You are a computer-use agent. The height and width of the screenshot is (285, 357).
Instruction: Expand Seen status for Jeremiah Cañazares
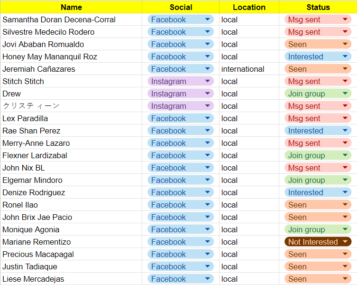point(345,69)
